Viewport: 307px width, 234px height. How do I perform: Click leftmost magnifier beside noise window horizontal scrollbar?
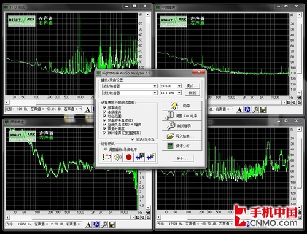pyautogui.click(x=289, y=103)
